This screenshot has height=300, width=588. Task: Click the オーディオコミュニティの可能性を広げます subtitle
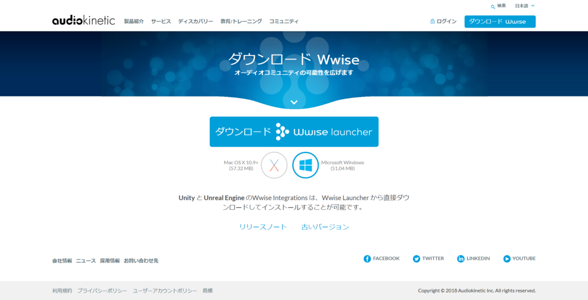[x=294, y=73]
